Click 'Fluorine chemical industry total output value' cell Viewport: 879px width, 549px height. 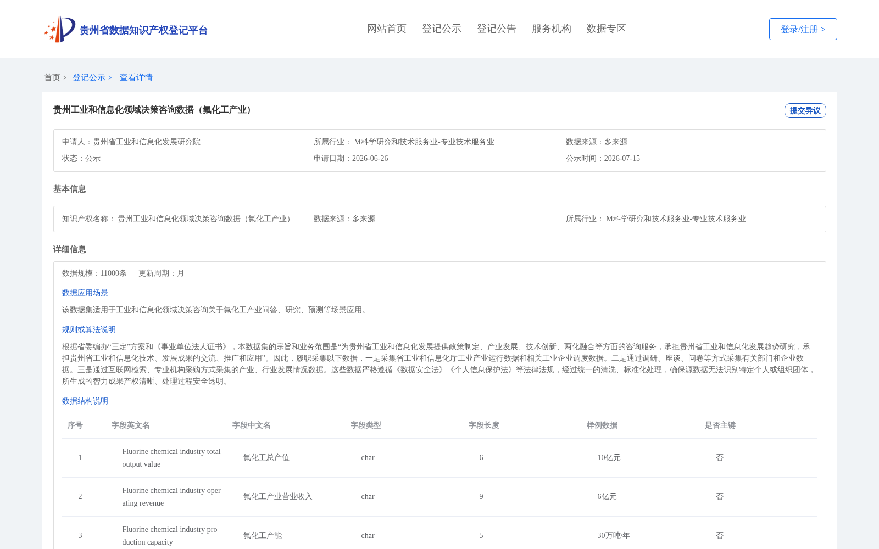pyautogui.click(x=171, y=458)
